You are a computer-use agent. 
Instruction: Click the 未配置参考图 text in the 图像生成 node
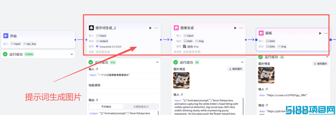(192, 52)
